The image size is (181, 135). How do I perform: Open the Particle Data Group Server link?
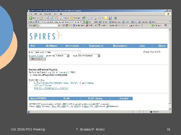point(51,88)
